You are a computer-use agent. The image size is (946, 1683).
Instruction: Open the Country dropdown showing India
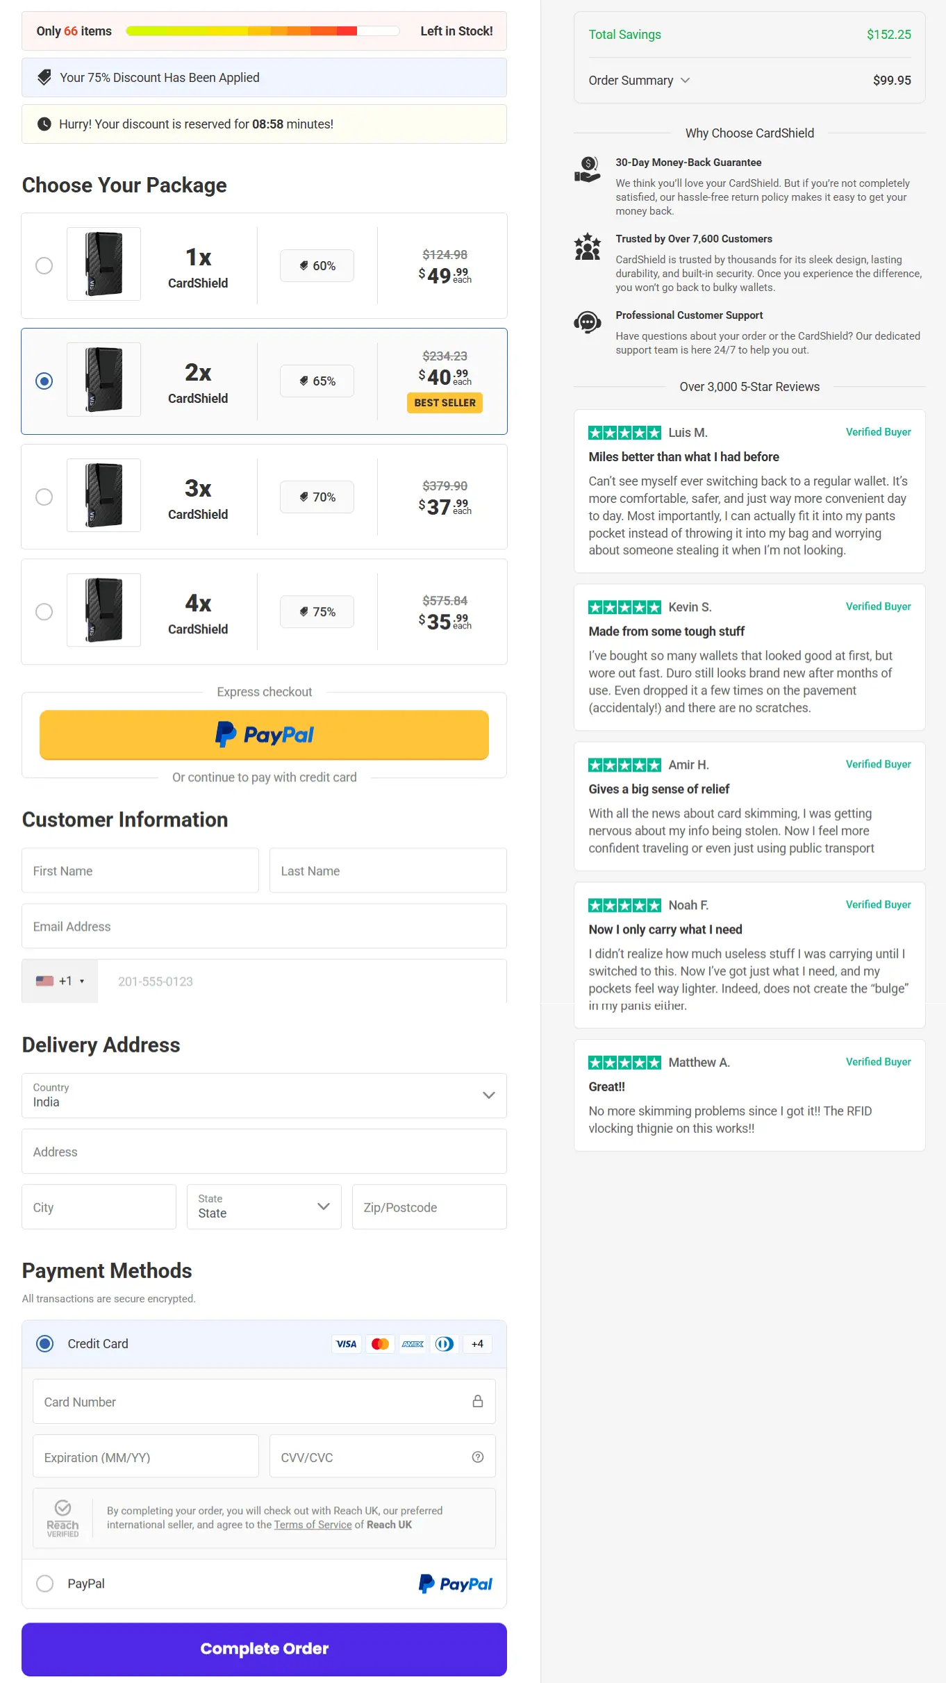[x=264, y=1096]
